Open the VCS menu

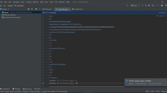[x=56, y=2]
